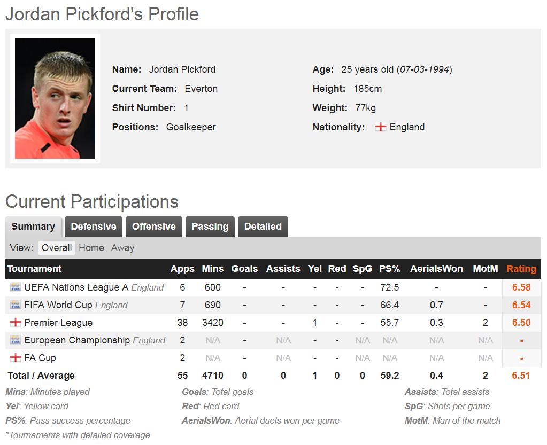Open the Defensive stats tab
The image size is (547, 445).
tap(94, 227)
